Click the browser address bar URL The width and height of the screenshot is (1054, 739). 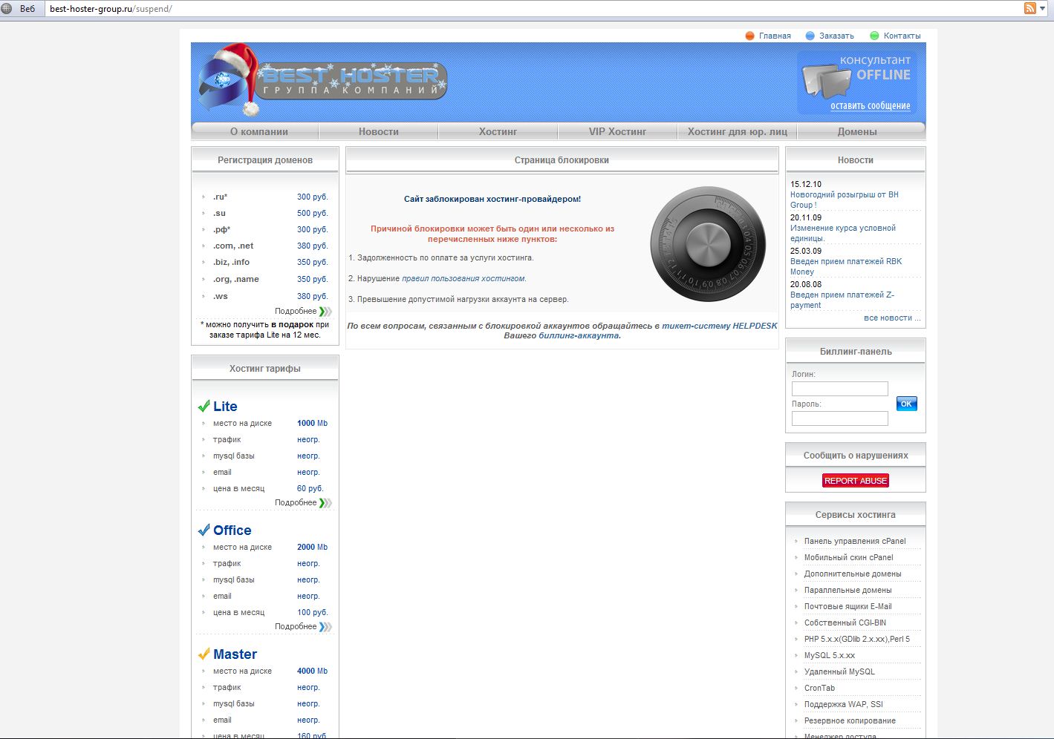coord(111,9)
